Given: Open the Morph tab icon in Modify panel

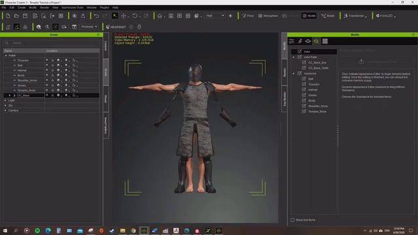Looking at the screenshot, I should point(308,41).
